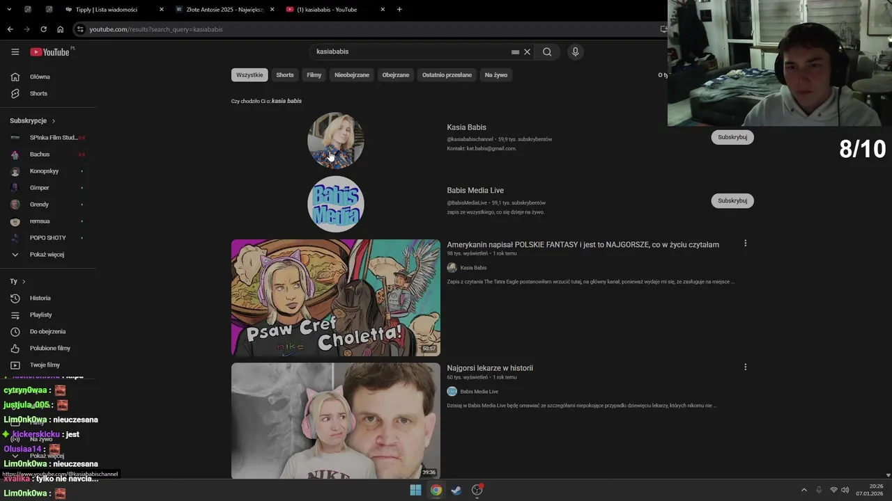The width and height of the screenshot is (892, 501).
Task: Expand Subskrypcje section chevron
Action: [54, 121]
